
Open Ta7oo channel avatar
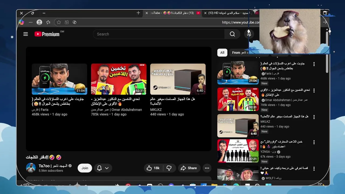tap(31, 168)
